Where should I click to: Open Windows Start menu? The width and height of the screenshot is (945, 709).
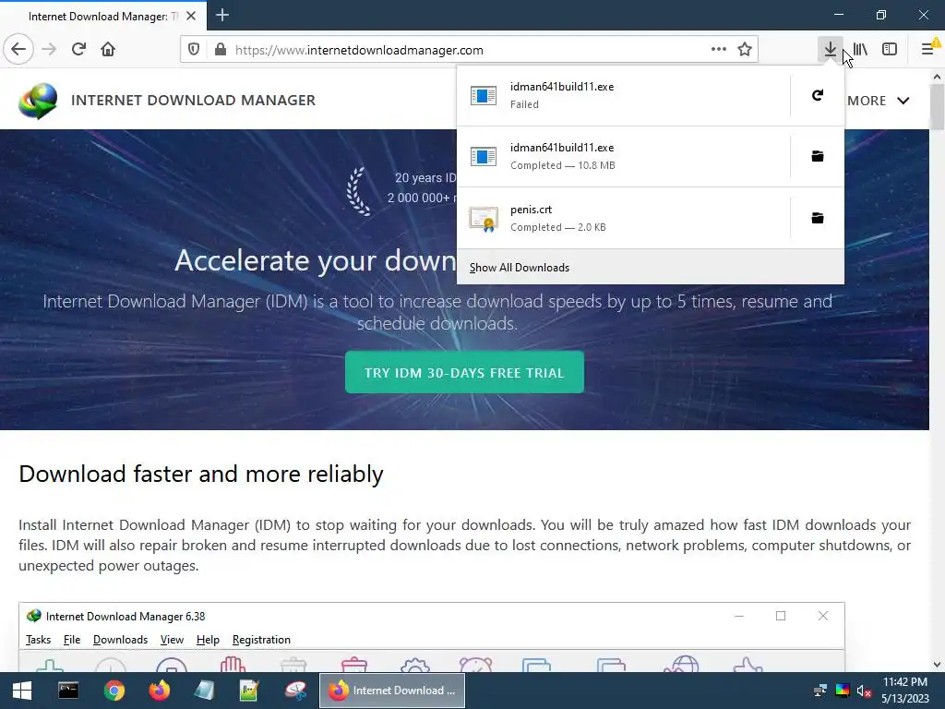point(22,691)
